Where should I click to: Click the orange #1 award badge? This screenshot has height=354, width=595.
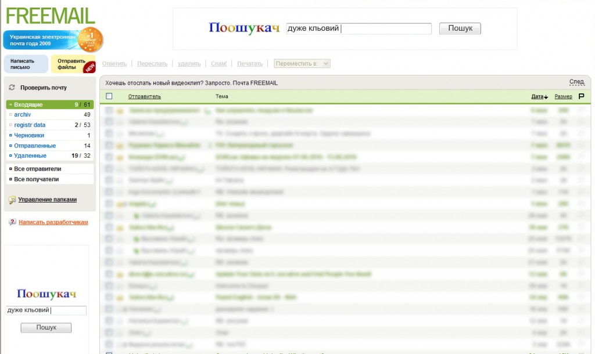click(x=90, y=39)
